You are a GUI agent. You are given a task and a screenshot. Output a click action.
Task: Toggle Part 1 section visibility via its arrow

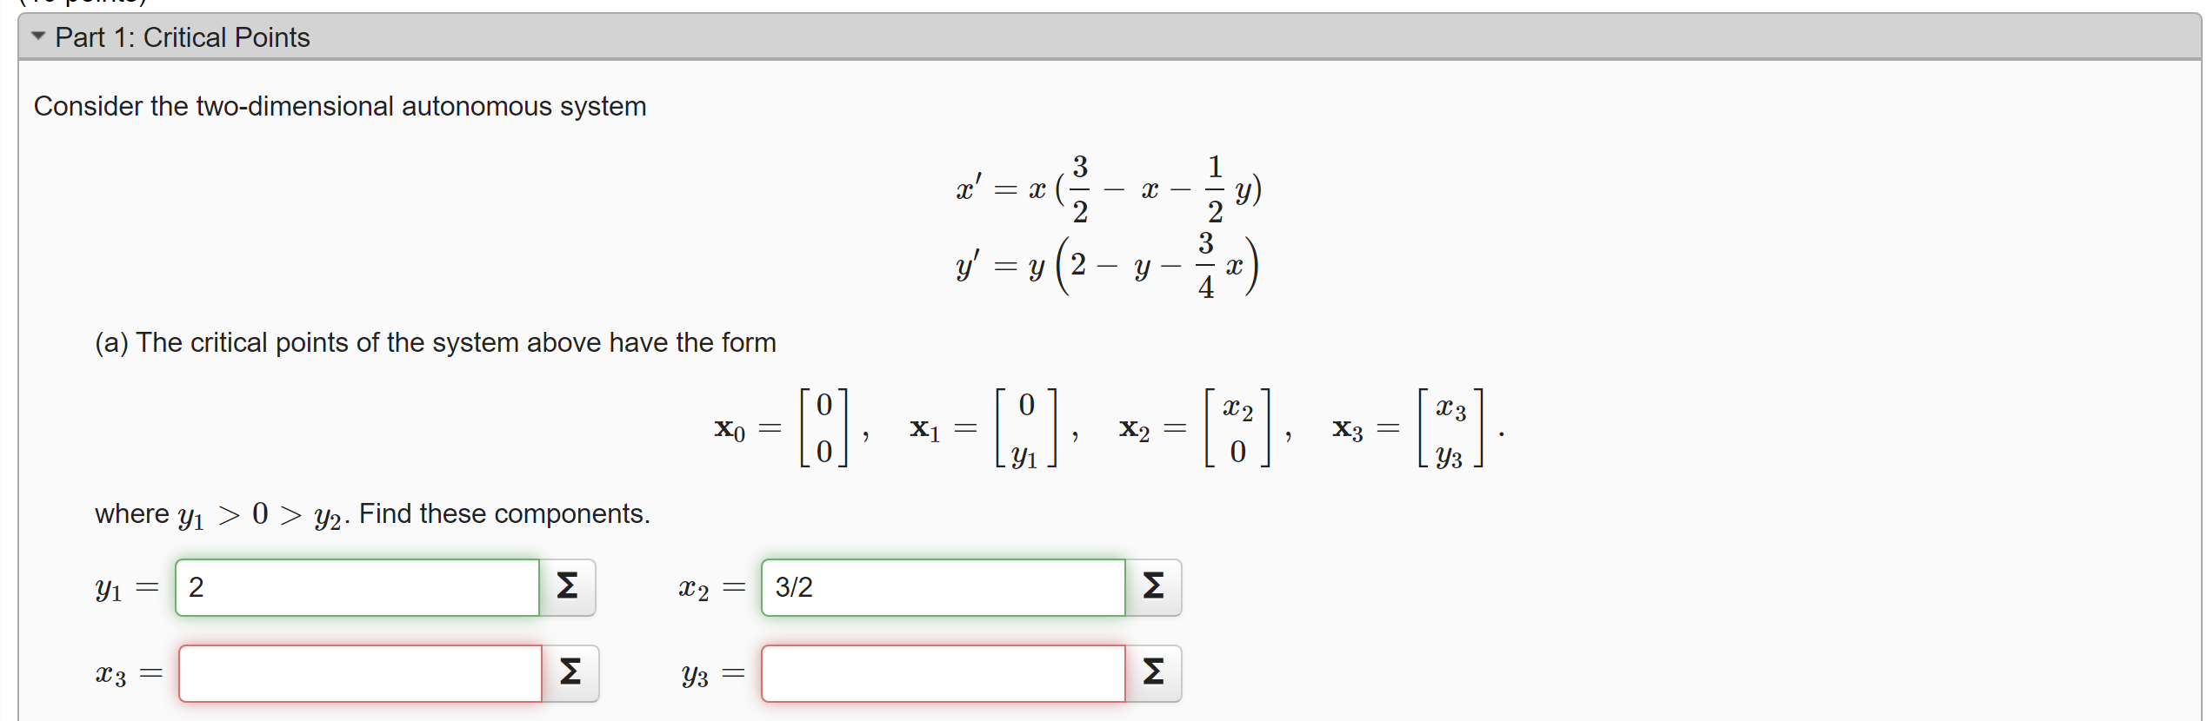pyautogui.click(x=37, y=36)
